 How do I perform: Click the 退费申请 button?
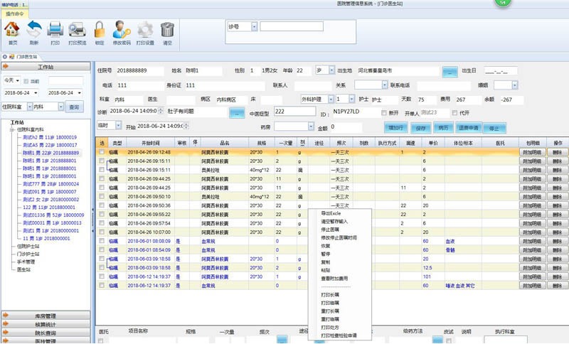coord(468,128)
